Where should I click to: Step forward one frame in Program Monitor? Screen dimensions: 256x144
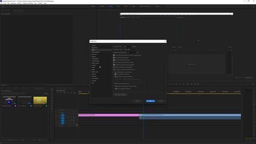180,84
